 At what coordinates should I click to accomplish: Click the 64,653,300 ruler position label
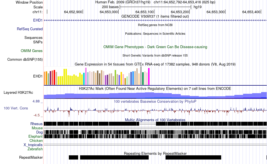[216, 12]
